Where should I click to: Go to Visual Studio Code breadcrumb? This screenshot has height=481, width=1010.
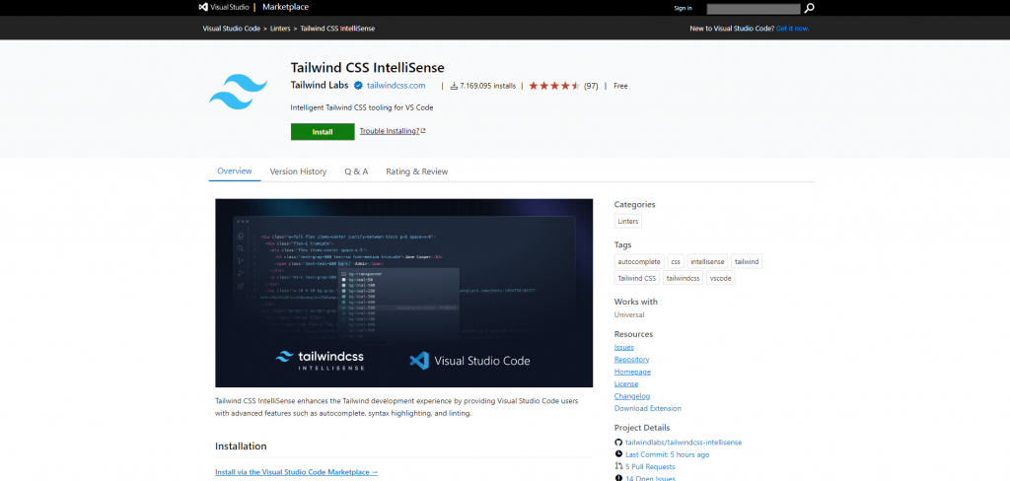[x=231, y=29]
